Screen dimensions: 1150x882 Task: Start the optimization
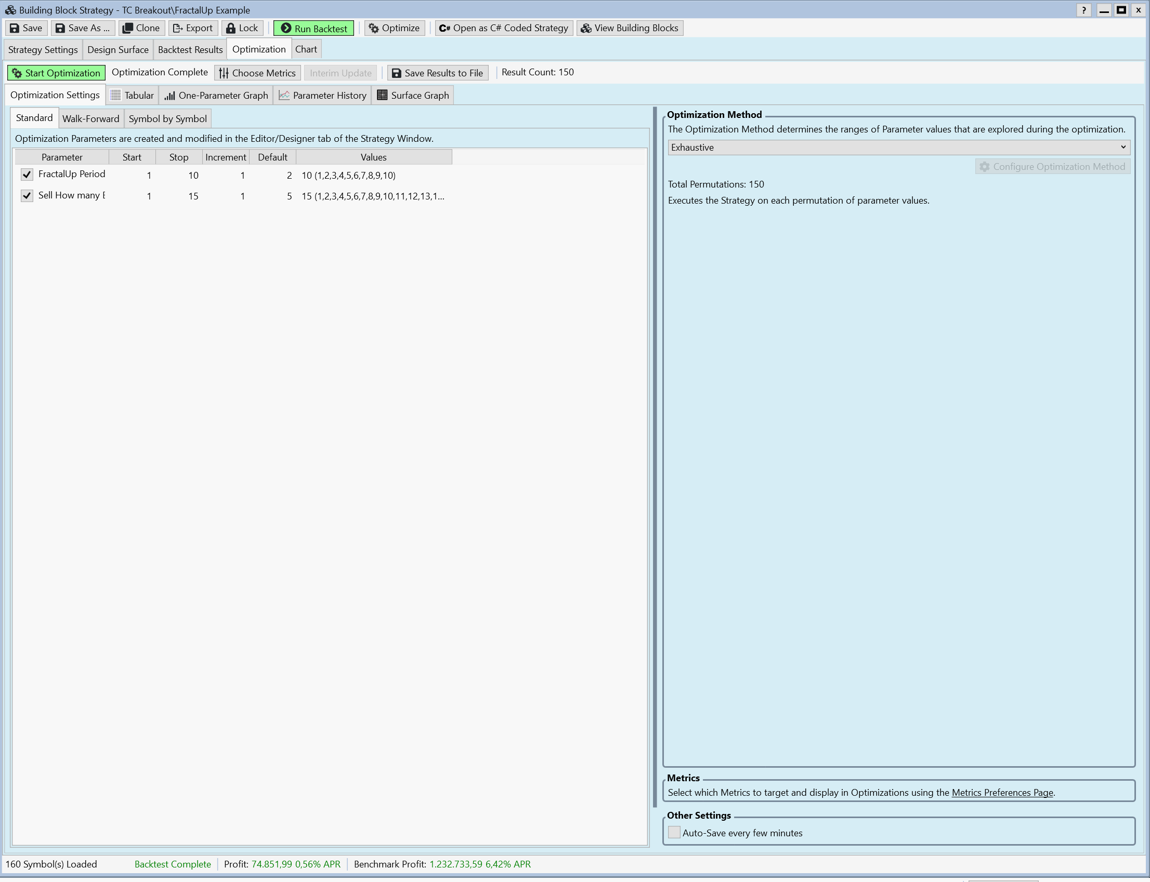(x=56, y=72)
